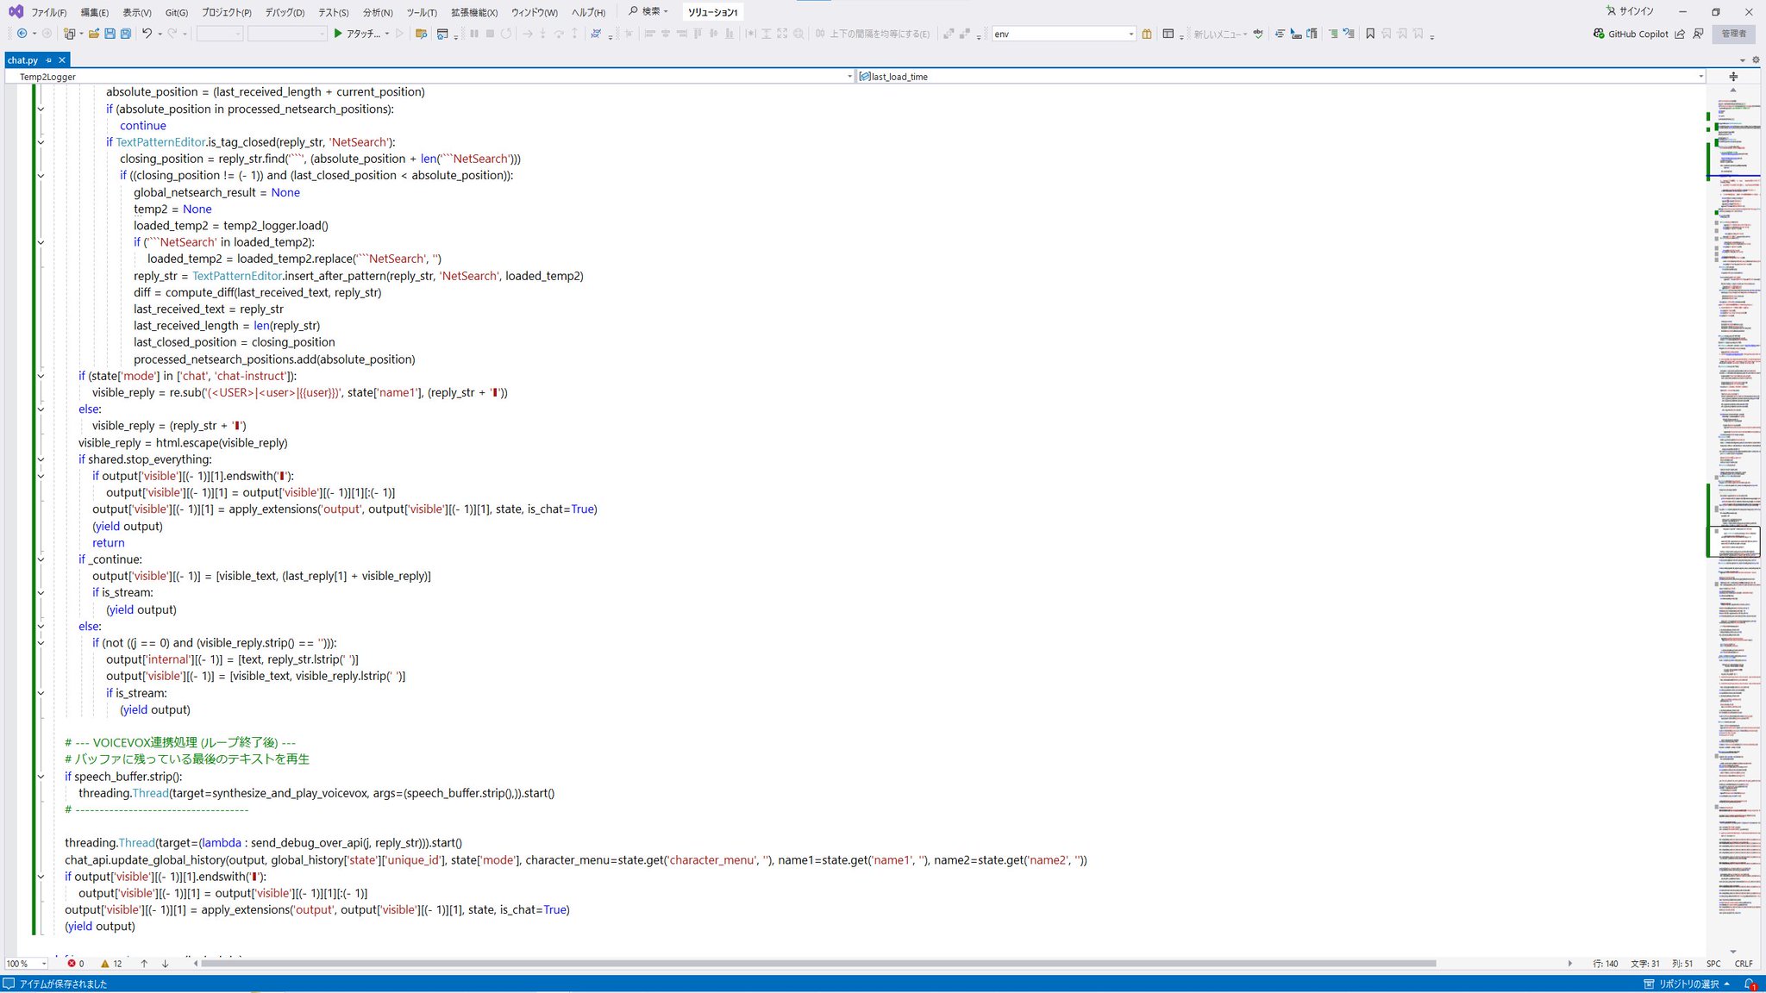The height and width of the screenshot is (993, 1766).
Task: Collapse the if is_tag_closed NetSearch block
Action: (41, 142)
